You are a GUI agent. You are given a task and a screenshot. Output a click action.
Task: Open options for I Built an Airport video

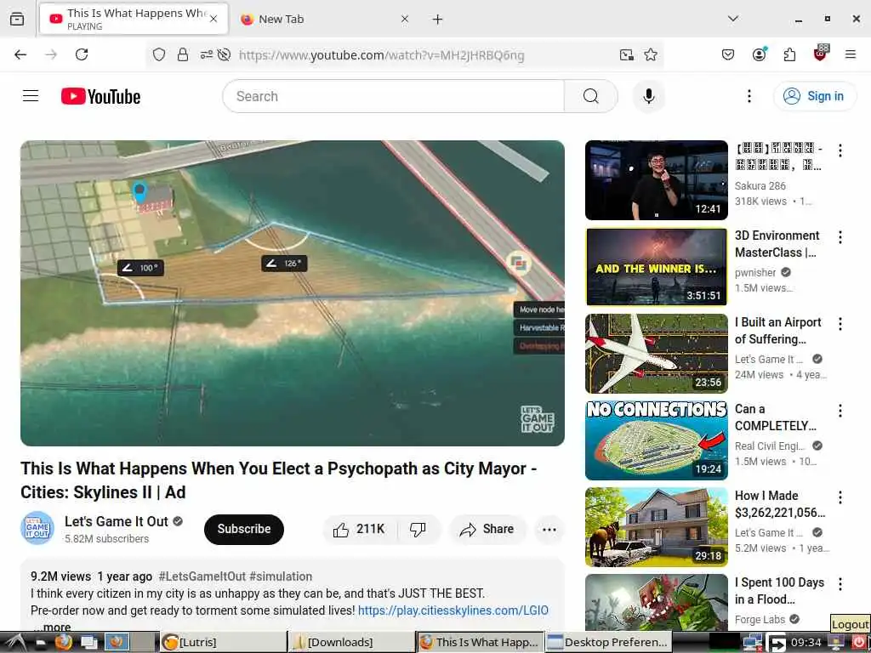[x=840, y=324]
